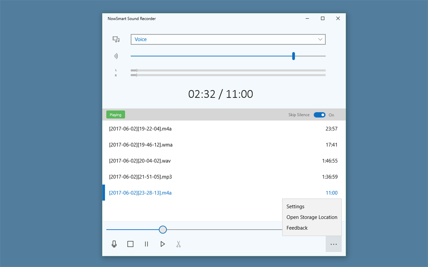428x267 pixels.
Task: Select recording [2017-06-02][23-28-13].m4a
Action: coord(224,193)
